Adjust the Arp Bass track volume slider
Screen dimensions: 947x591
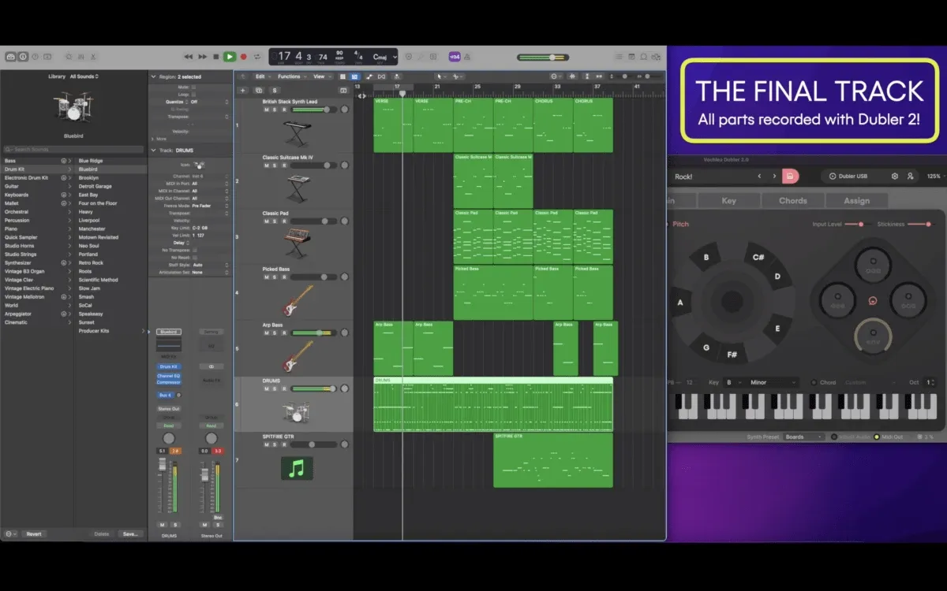pos(314,333)
